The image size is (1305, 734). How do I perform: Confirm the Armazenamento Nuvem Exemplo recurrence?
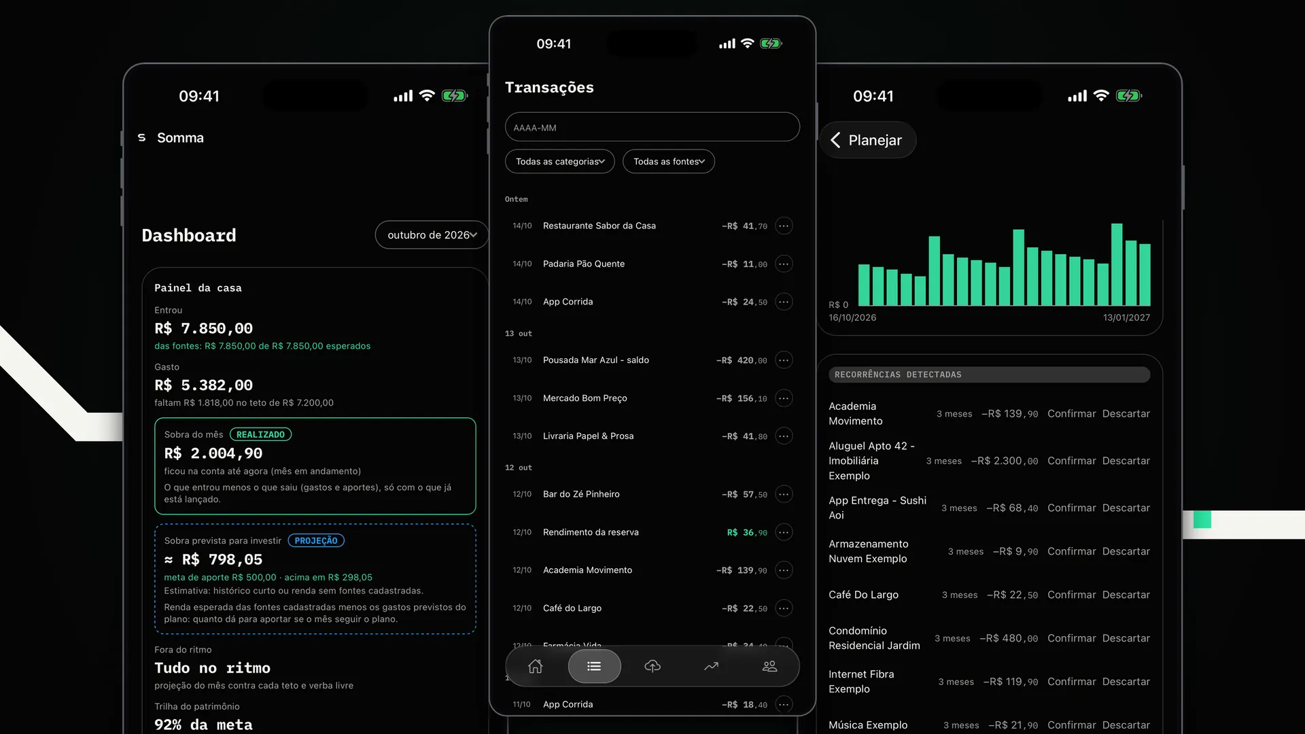click(1071, 551)
